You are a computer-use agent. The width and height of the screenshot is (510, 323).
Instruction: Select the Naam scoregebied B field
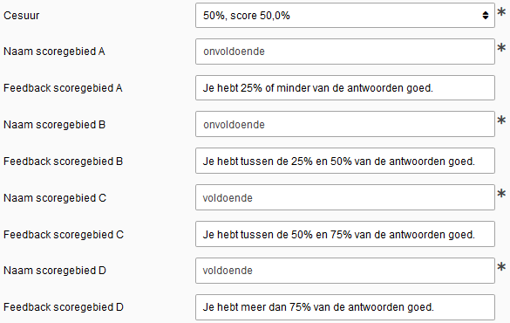pyautogui.click(x=345, y=124)
